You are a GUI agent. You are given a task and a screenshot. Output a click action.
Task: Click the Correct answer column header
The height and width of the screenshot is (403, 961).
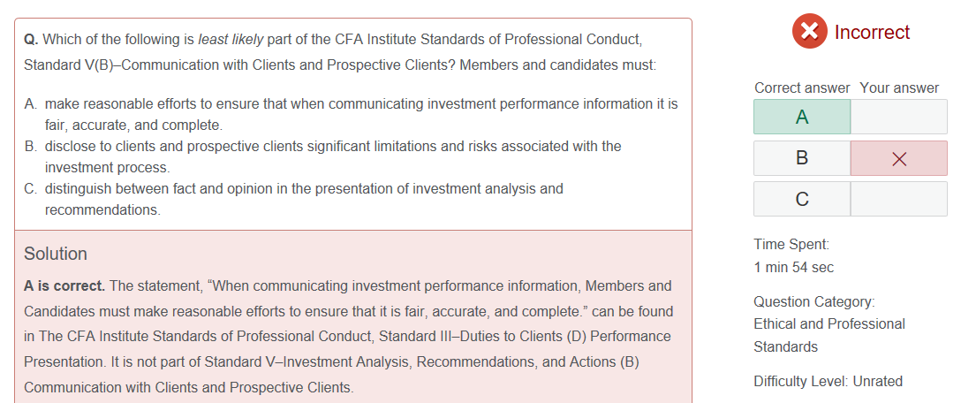(802, 88)
